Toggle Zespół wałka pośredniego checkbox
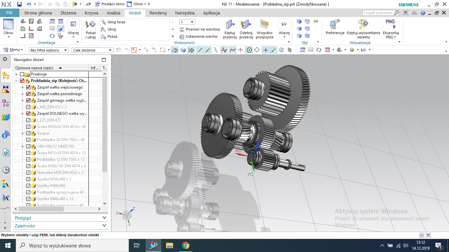 (x=28, y=94)
